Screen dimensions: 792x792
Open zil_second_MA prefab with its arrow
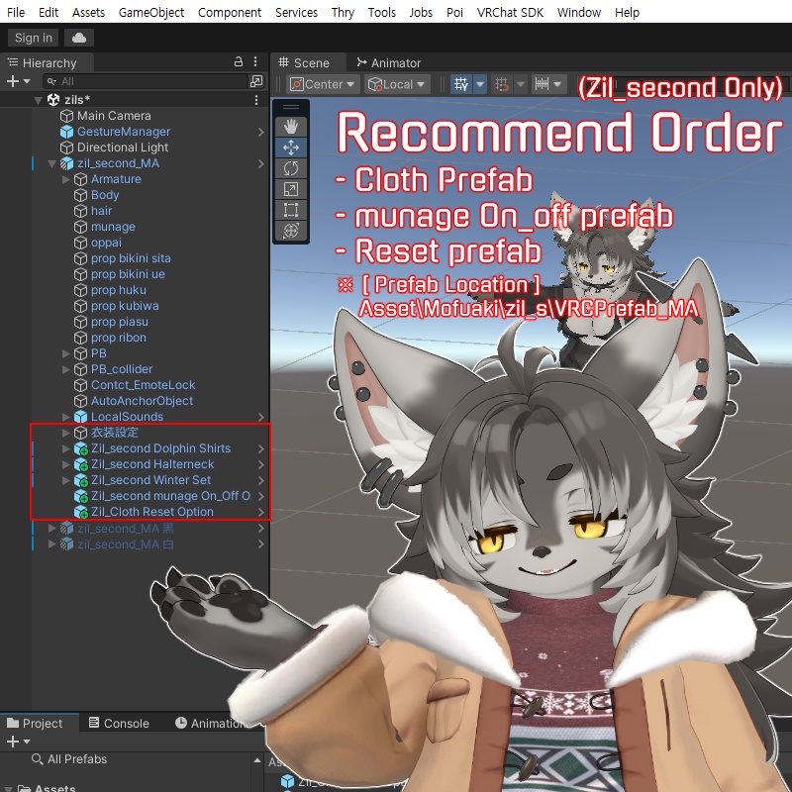pyautogui.click(x=261, y=163)
